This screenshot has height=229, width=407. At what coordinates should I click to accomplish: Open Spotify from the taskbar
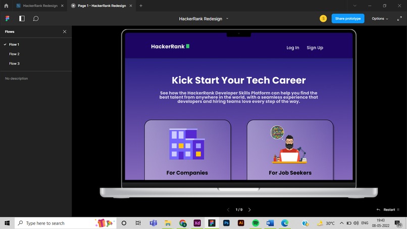click(256, 223)
